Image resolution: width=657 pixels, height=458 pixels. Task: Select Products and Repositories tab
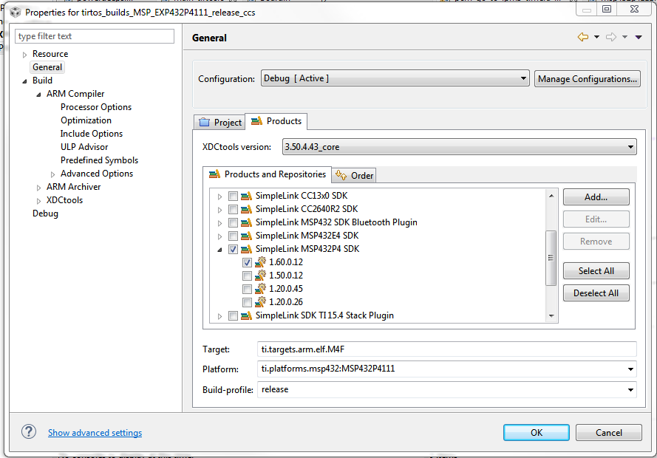click(268, 174)
